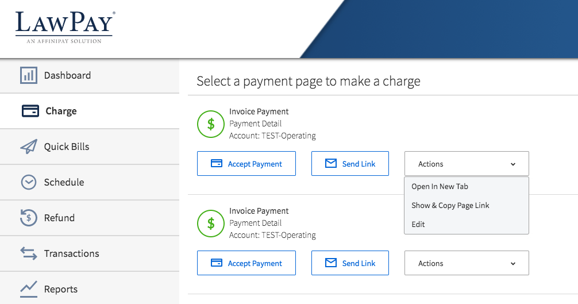578x304 pixels.
Task: Click chevron arrow of second Actions dropdown
Action: pos(513,264)
